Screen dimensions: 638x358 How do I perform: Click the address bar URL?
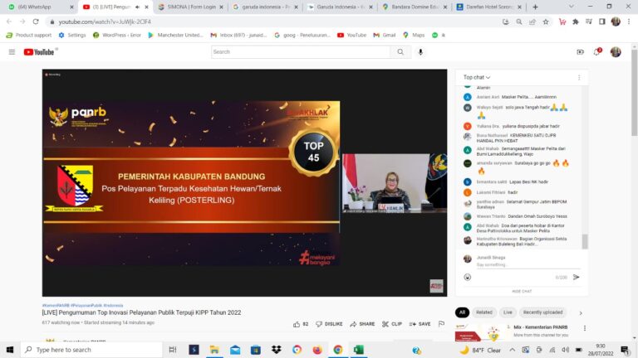[x=105, y=22]
